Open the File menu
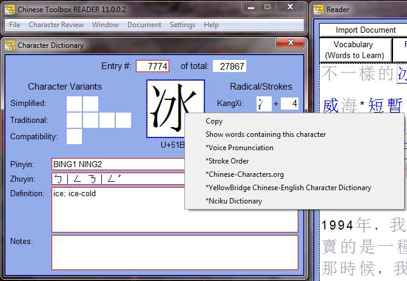This screenshot has width=407, height=281. coord(15,25)
